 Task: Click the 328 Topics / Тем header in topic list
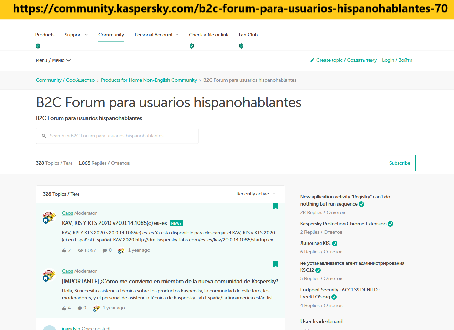(x=61, y=194)
